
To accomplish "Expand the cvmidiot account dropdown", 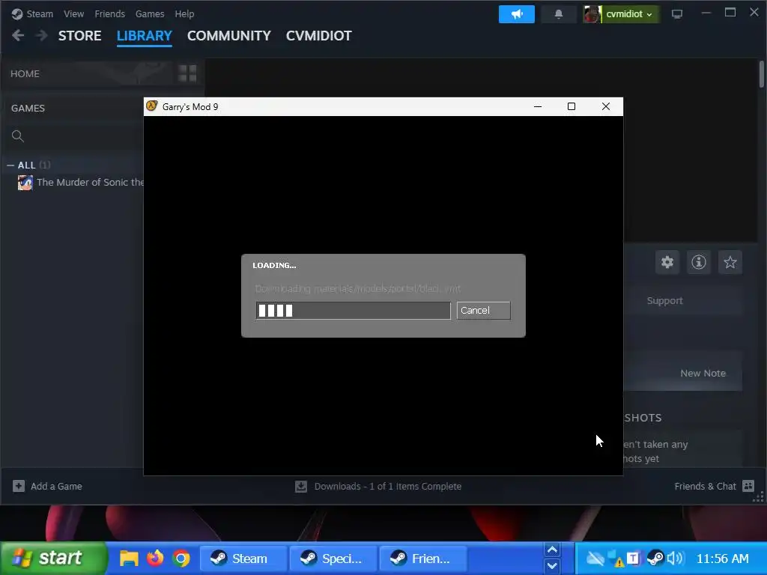I will [x=629, y=14].
